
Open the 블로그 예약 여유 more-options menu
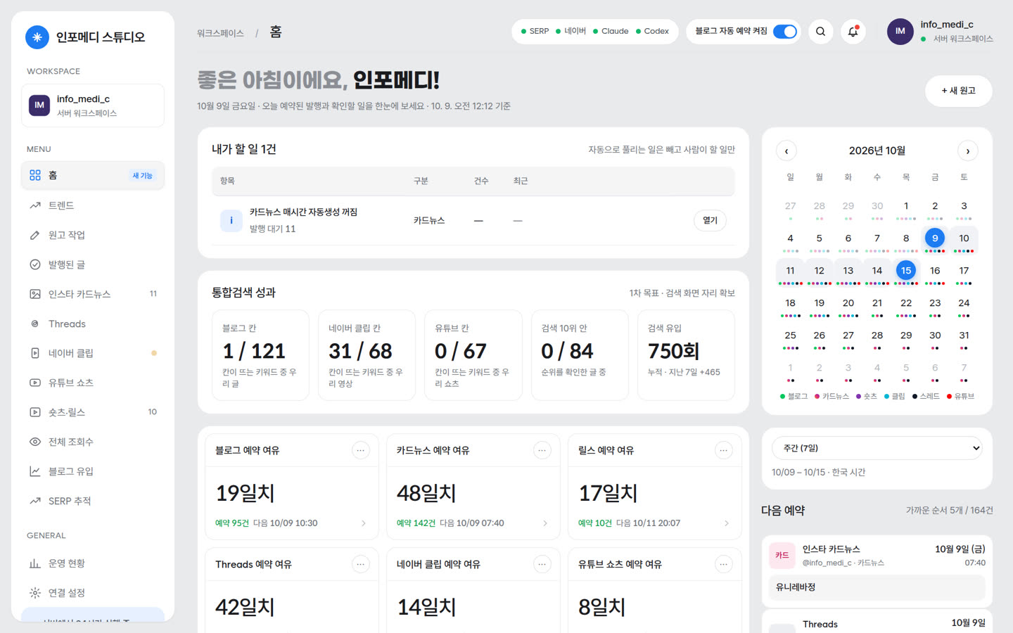click(361, 450)
